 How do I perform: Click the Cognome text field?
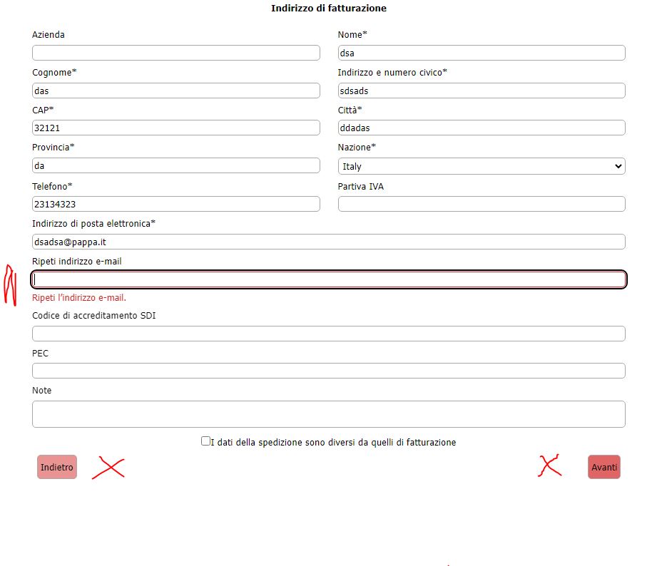(176, 91)
